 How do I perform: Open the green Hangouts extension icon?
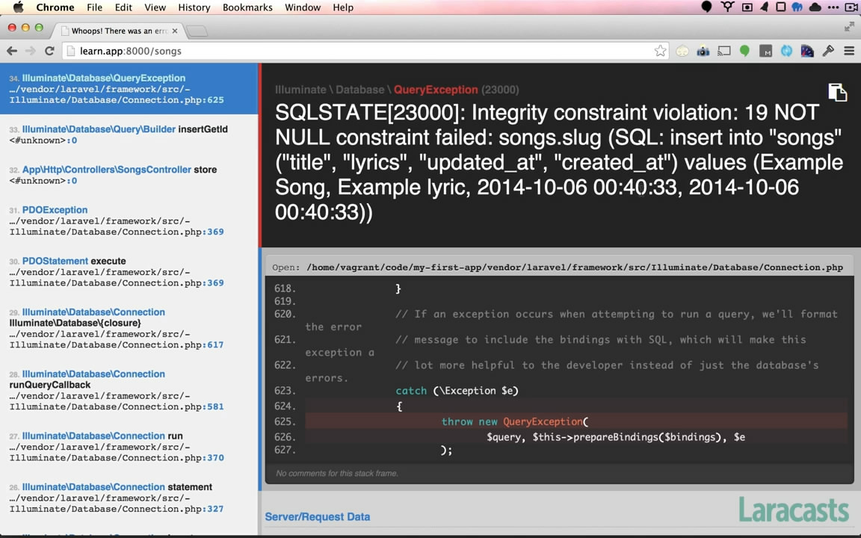pos(744,51)
